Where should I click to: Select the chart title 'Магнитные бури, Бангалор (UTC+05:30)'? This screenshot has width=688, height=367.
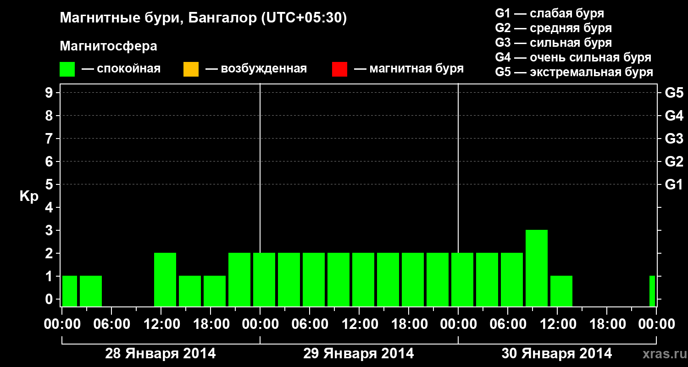pyautogui.click(x=203, y=18)
